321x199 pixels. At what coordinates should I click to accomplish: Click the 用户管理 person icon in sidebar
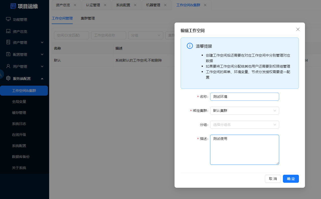coord(8,66)
